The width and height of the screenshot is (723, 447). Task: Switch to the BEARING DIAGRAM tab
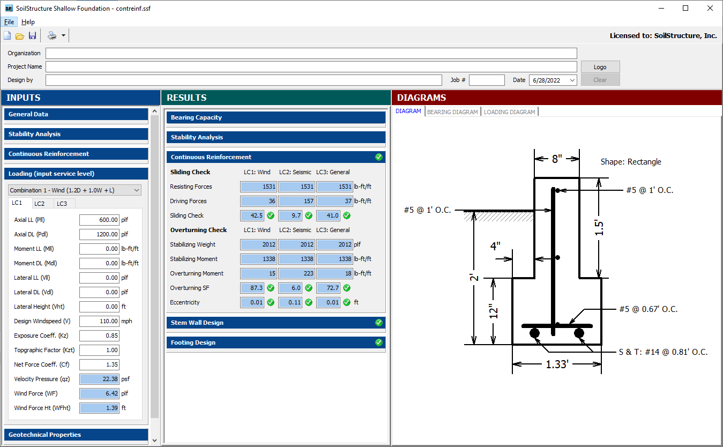[x=452, y=112]
